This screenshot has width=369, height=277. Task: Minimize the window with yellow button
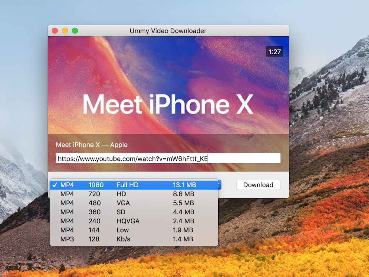65,31
